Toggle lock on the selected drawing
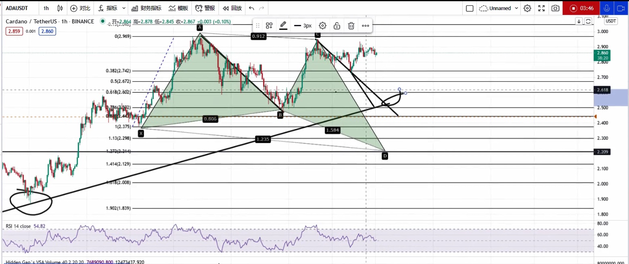 point(336,26)
